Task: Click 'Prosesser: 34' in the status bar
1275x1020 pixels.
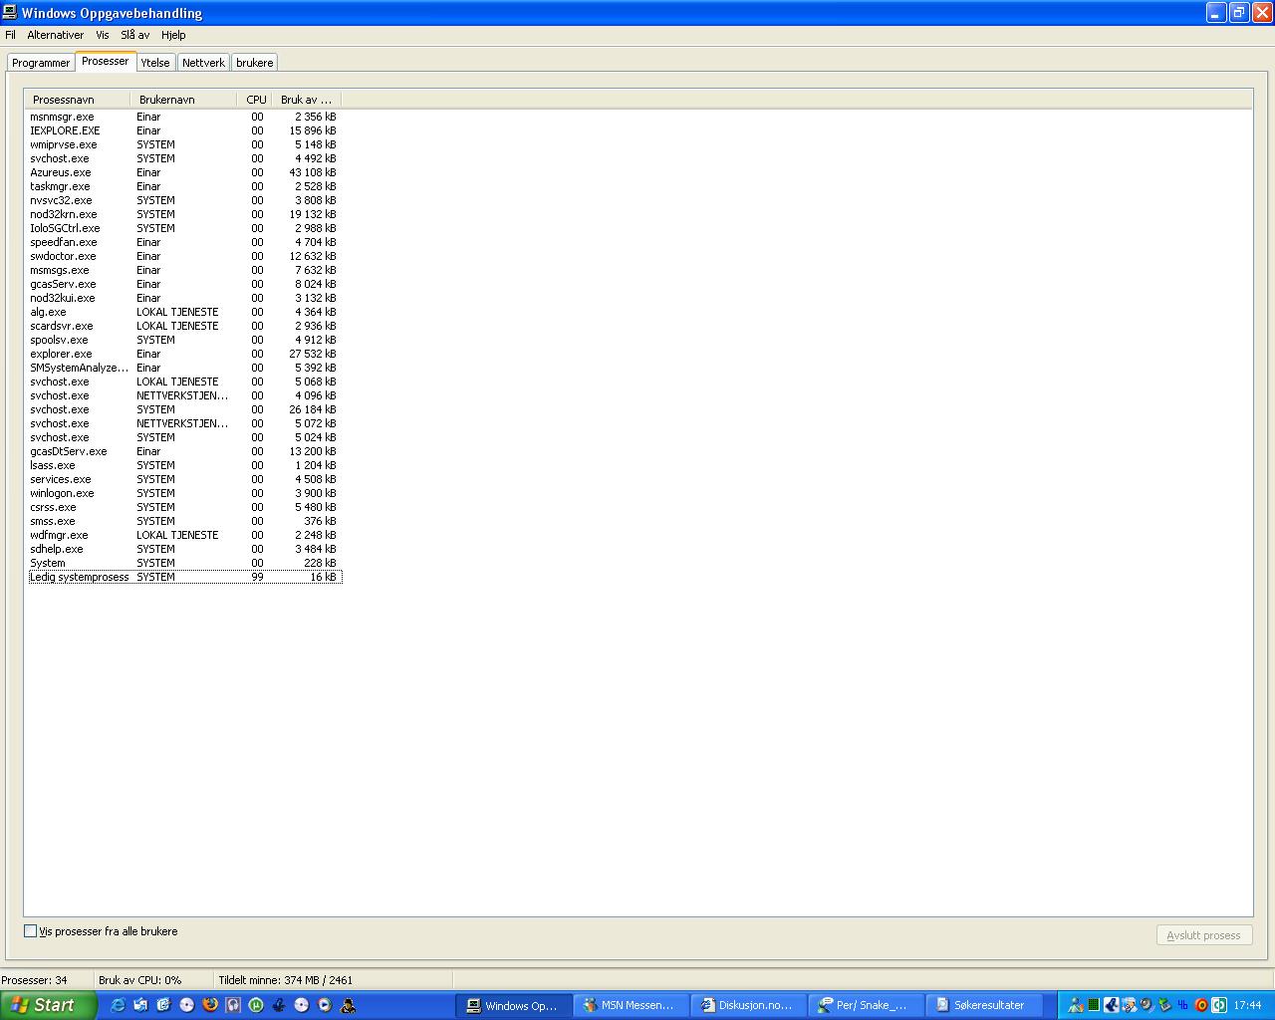Action: [x=35, y=980]
